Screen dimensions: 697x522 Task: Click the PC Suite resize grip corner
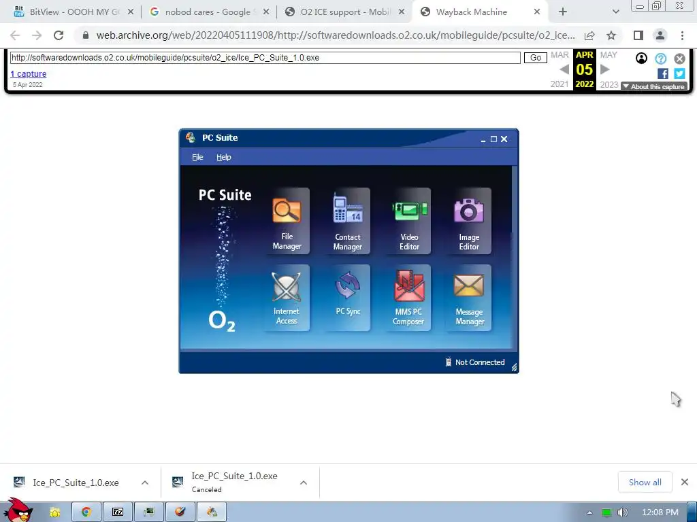(514, 367)
